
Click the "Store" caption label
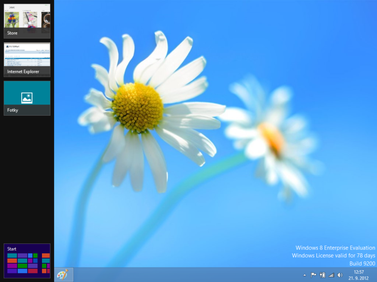(x=12, y=33)
